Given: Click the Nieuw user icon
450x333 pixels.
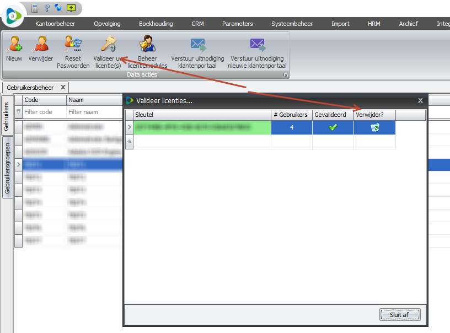Looking at the screenshot, I should point(14,44).
